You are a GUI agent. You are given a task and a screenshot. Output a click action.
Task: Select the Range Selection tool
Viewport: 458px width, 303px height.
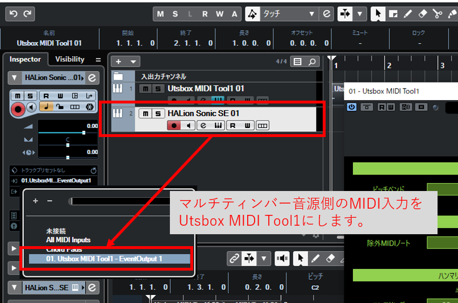(x=393, y=14)
